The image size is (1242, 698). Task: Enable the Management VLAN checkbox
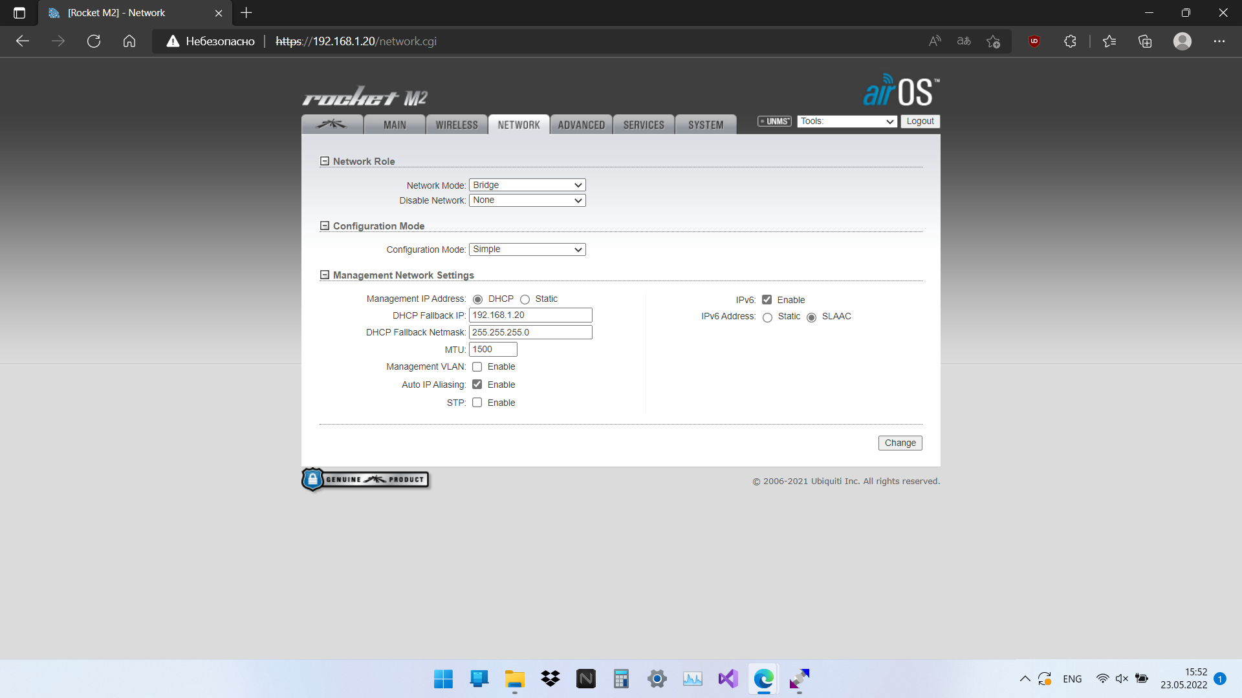click(x=477, y=366)
